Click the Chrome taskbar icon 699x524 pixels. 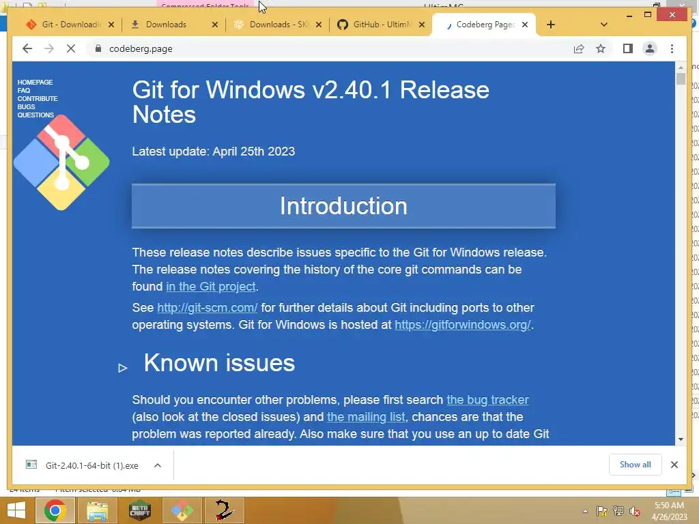pyautogui.click(x=55, y=510)
